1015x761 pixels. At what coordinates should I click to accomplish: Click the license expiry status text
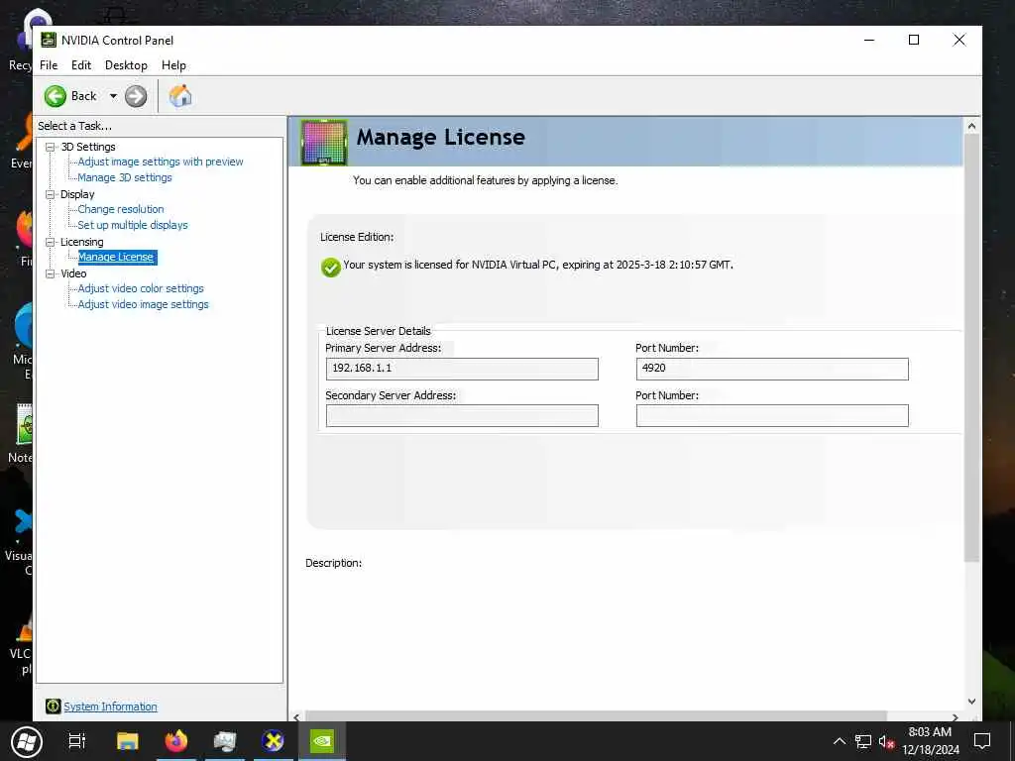coord(538,265)
